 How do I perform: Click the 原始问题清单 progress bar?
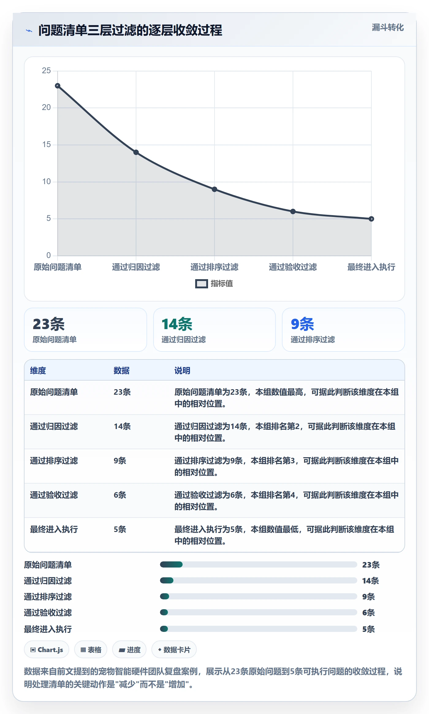coord(259,564)
